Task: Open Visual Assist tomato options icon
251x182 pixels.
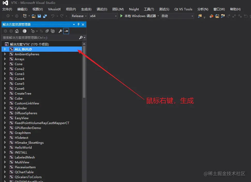Action: (211, 16)
